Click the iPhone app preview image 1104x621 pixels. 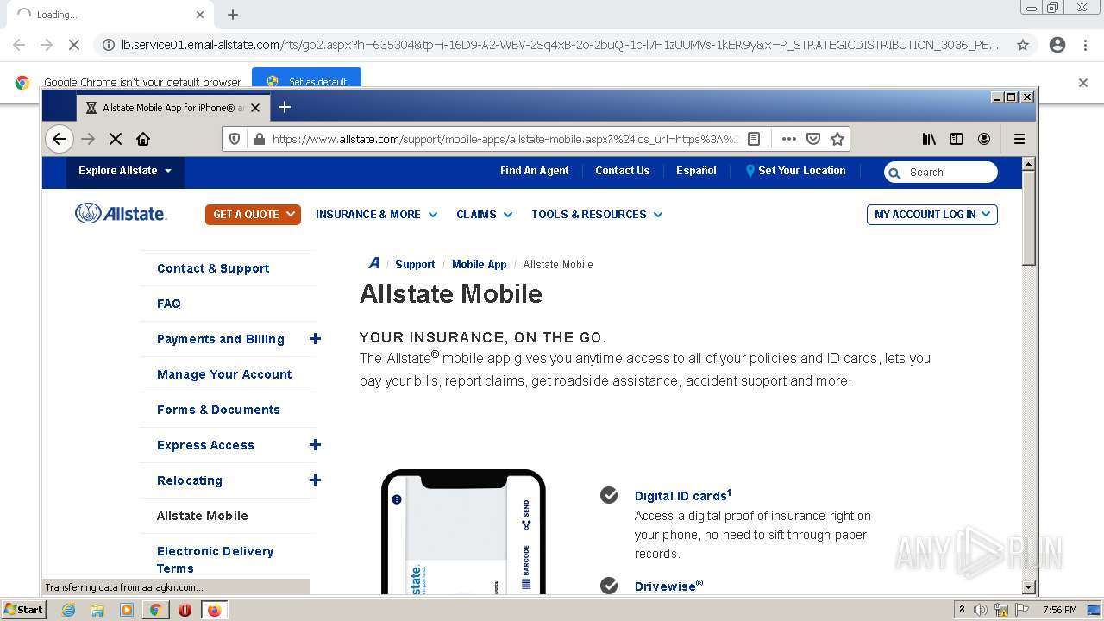pyautogui.click(x=463, y=531)
